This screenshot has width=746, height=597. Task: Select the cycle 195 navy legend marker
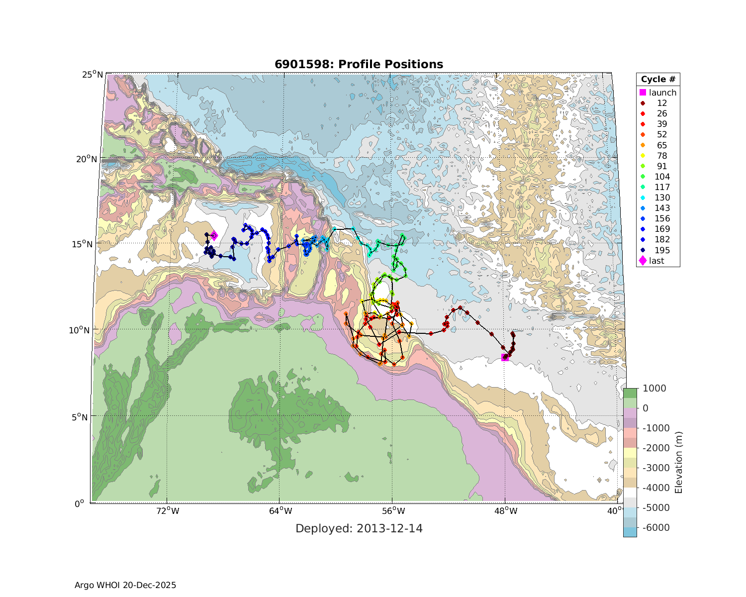643,250
